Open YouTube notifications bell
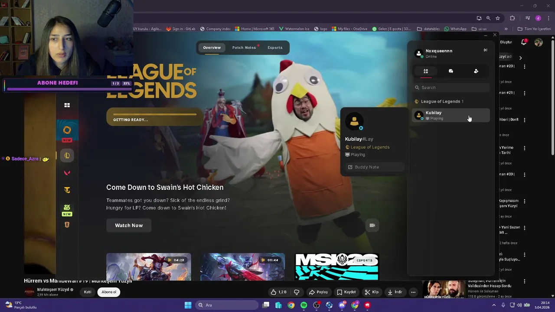The width and height of the screenshot is (555, 312). (x=524, y=42)
